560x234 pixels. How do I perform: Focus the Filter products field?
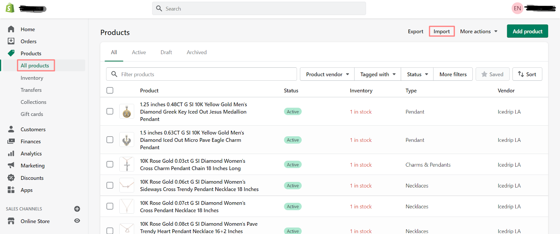click(x=206, y=74)
